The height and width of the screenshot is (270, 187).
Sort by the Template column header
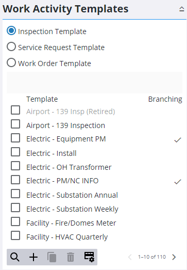(x=42, y=99)
